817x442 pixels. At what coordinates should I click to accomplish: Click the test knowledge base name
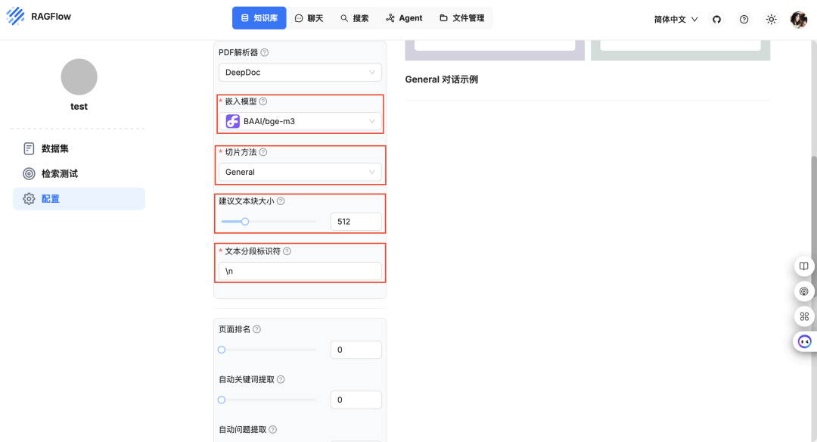point(79,106)
